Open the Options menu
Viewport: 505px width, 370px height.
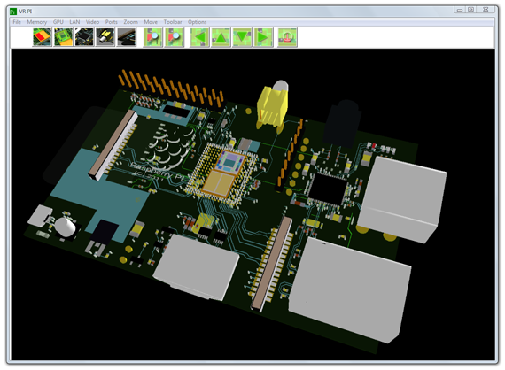coord(197,22)
